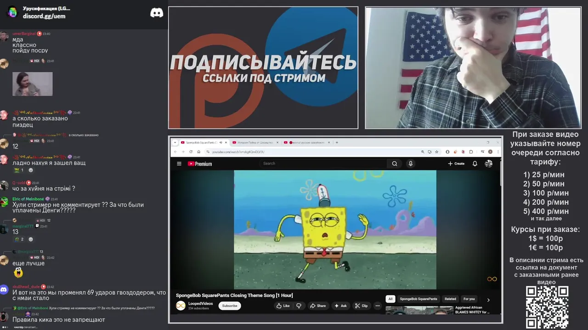
Task: Click the Discord logo icon
Action: point(157,12)
